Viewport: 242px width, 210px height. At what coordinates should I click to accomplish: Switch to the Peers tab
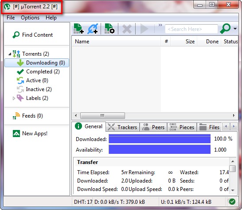[x=153, y=127]
